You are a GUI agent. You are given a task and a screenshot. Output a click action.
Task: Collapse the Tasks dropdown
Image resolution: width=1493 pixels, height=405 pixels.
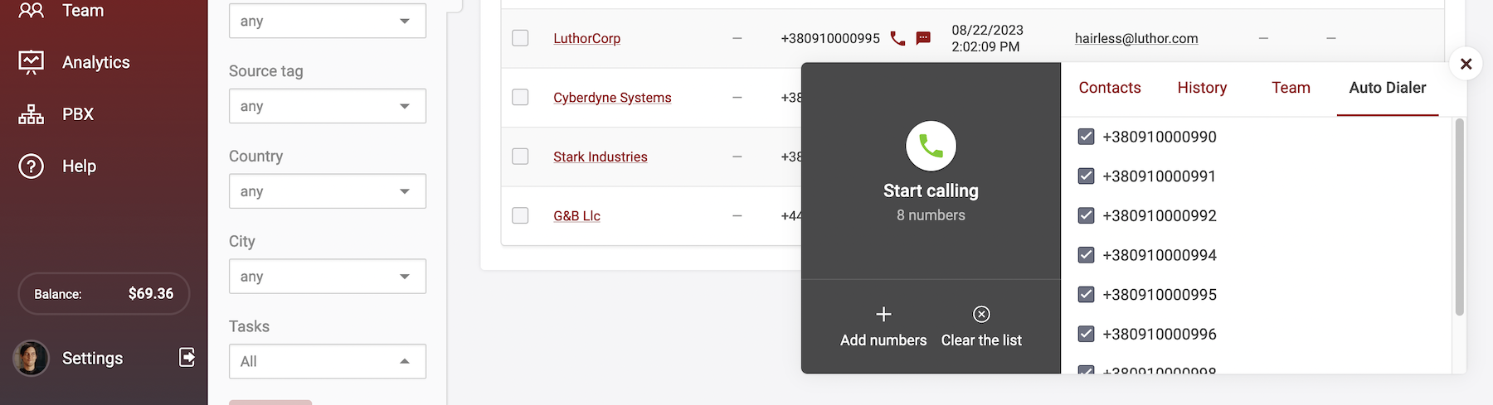pos(327,361)
